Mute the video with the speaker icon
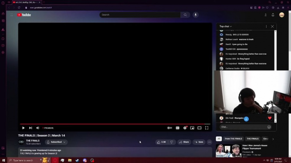Screen dimensions: 291x163 (x=38, y=128)
